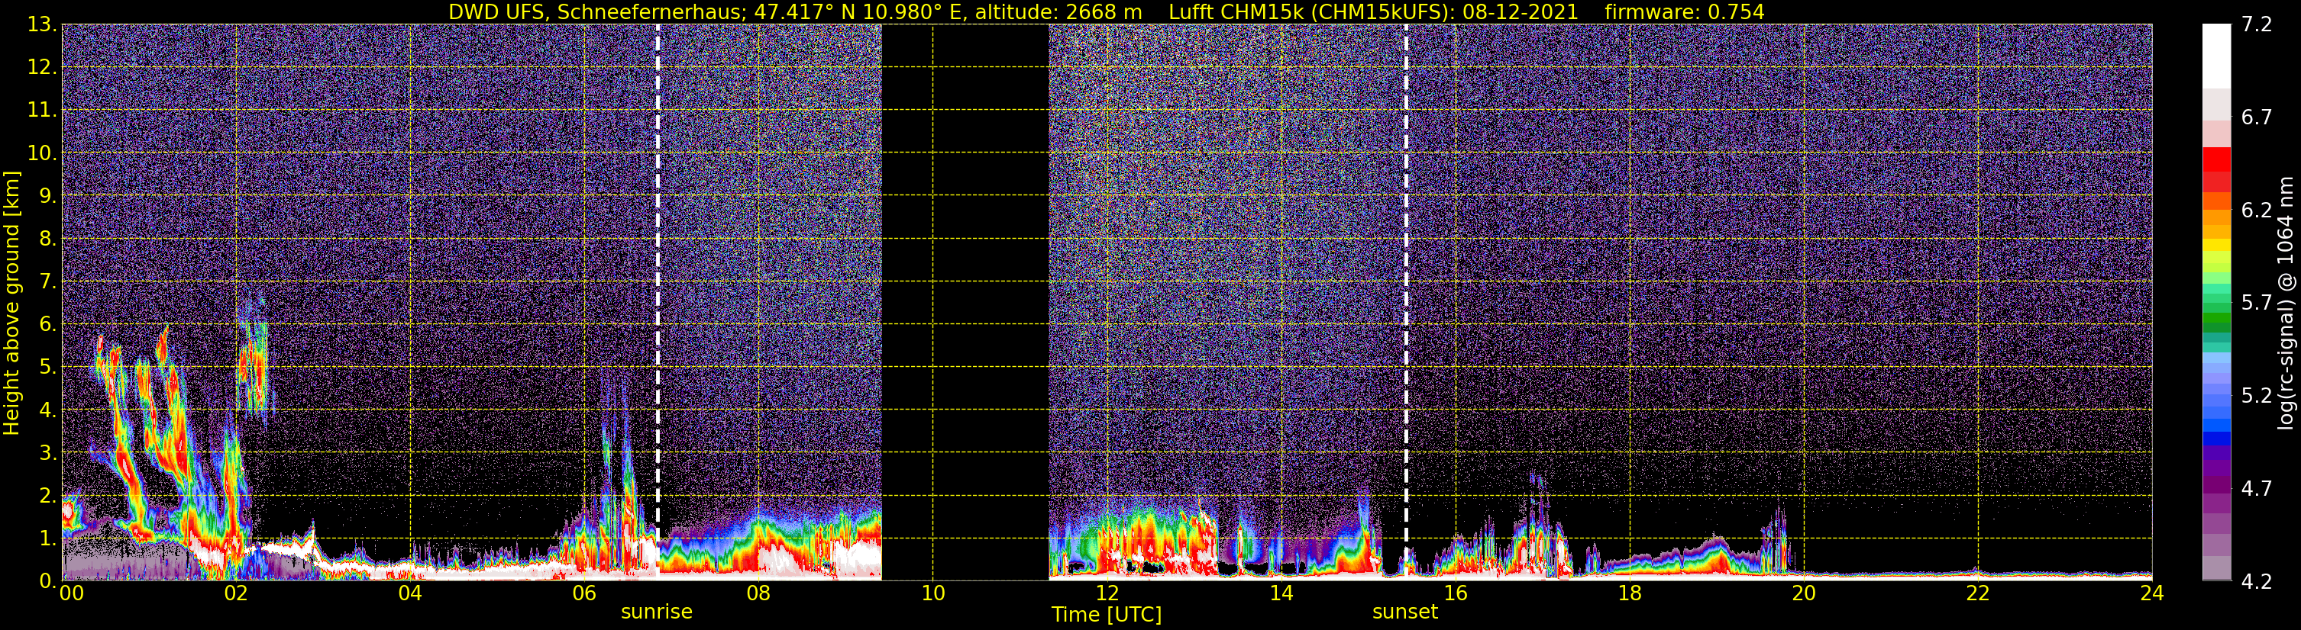Click the time-axis tick label '00'
Image resolution: width=2301 pixels, height=630 pixels.
[x=72, y=593]
